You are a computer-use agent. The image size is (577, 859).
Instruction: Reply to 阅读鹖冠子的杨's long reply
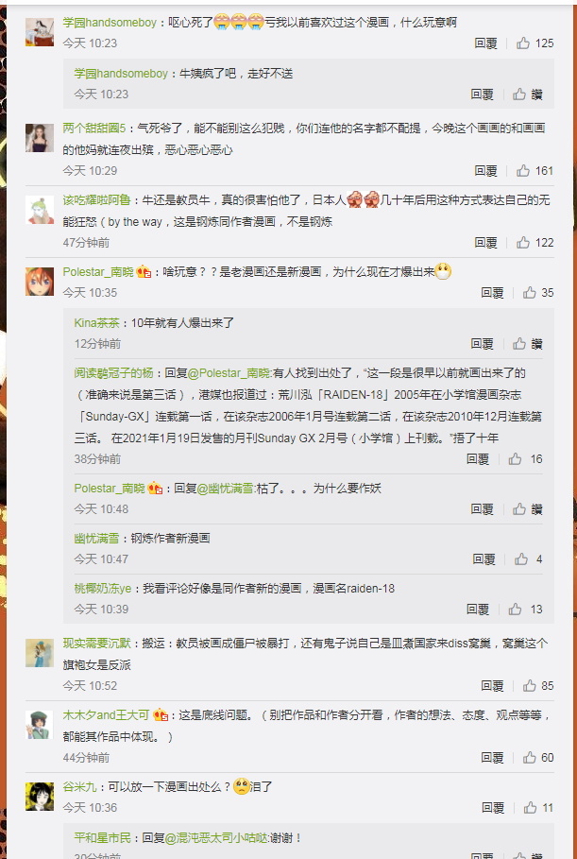[477, 459]
